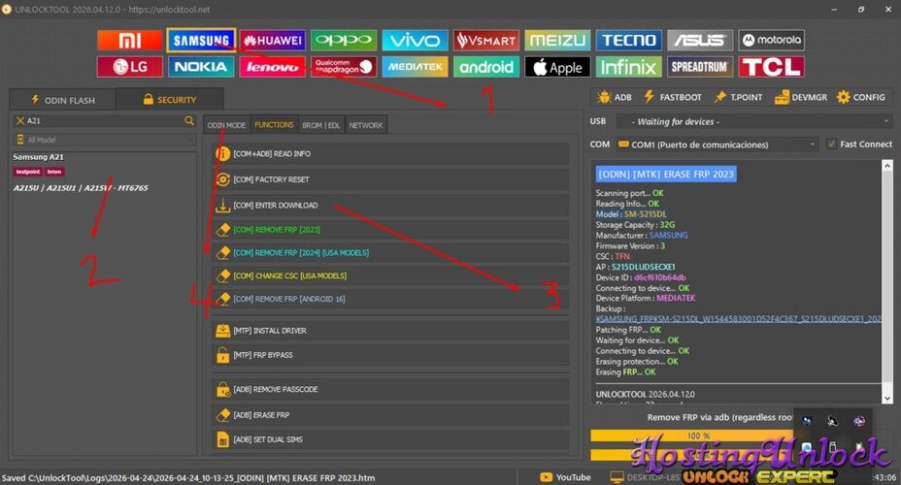The image size is (901, 485).
Task: Open DEVMGR device manager
Action: point(800,97)
